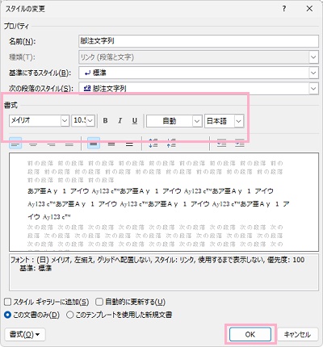Expand 基準にするスタイル dropdown showing 標準
The width and height of the screenshot is (323, 347).
(313, 73)
